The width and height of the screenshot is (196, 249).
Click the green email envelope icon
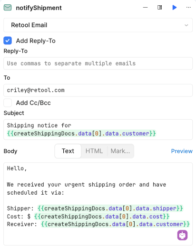[8, 8]
